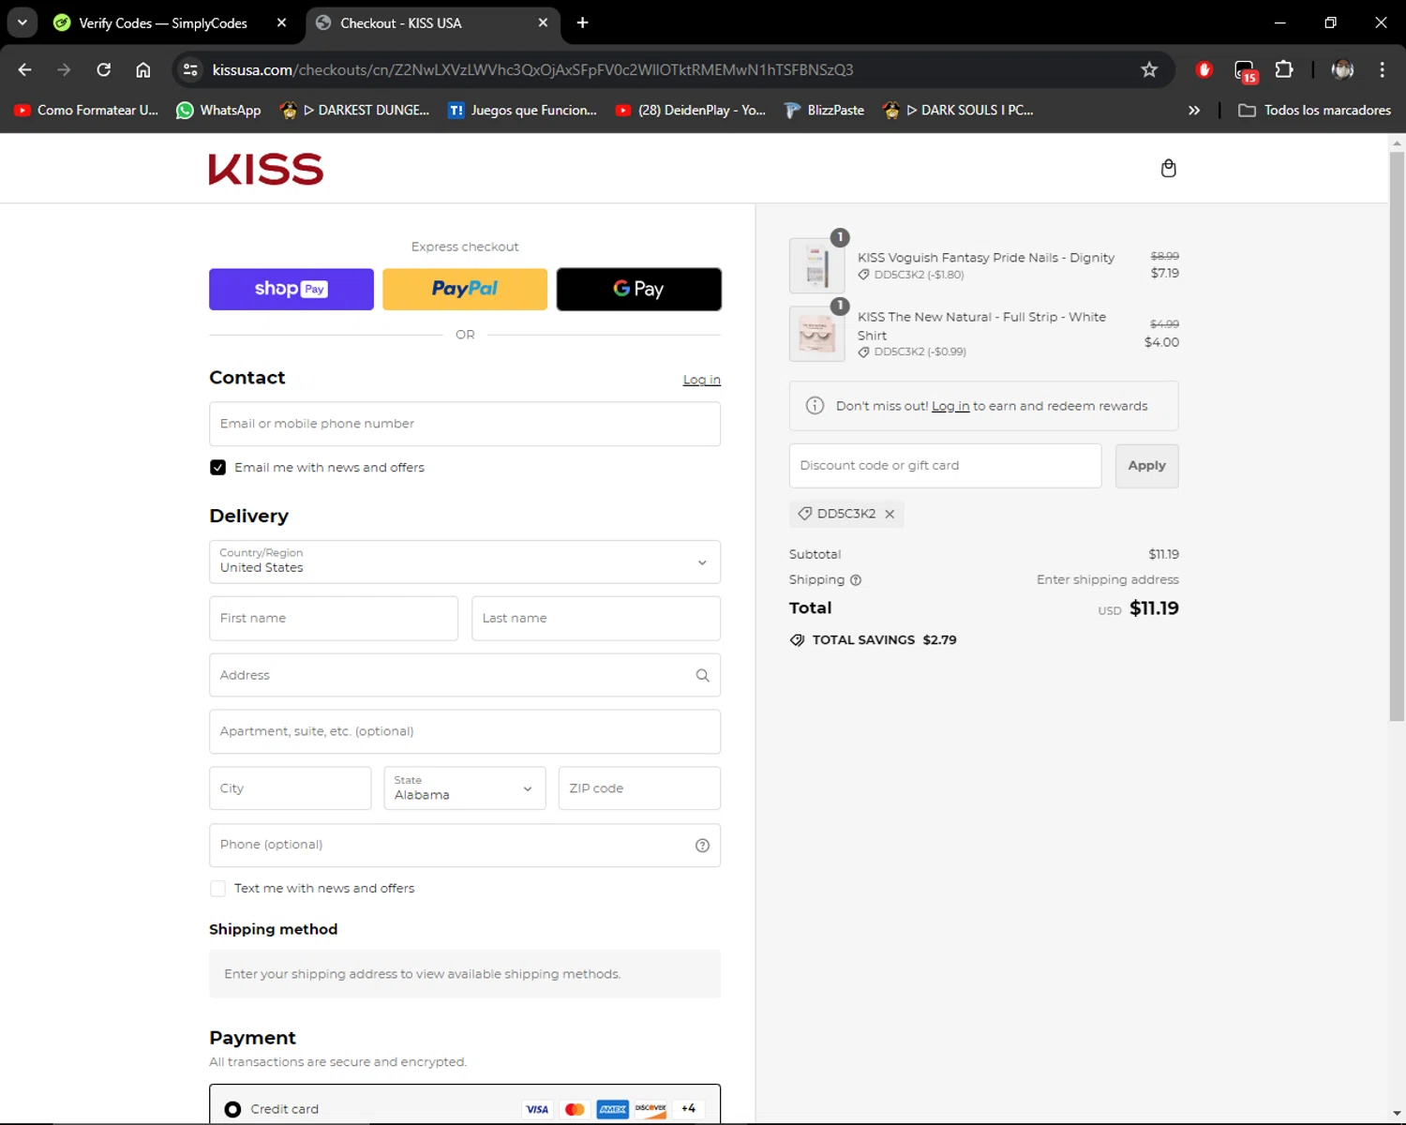Screen dimensions: 1406x1125
Task: Click the Apply discount button
Action: 1146,466
